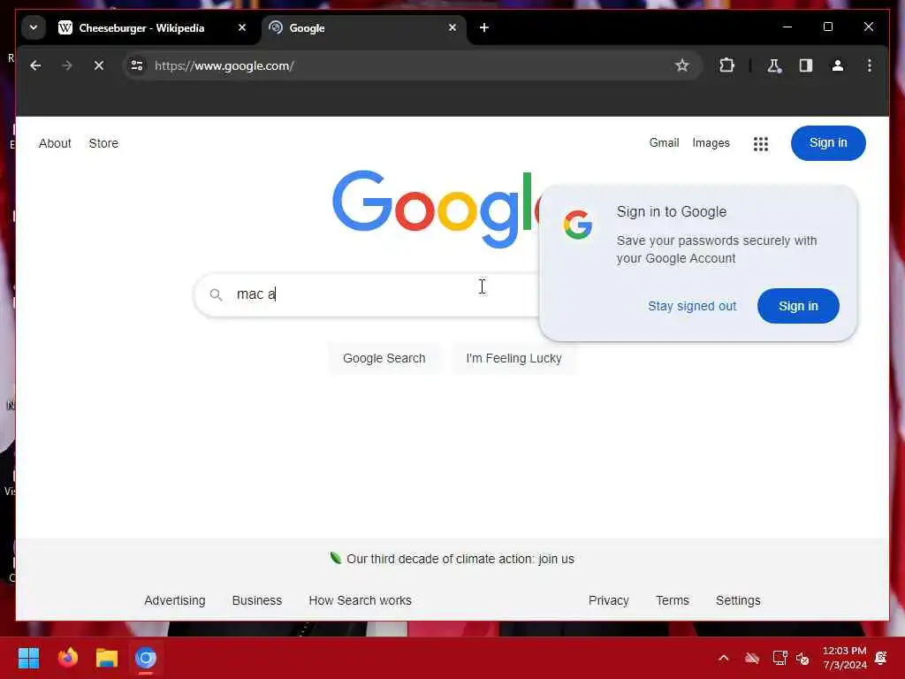Viewport: 905px width, 679px height.
Task: Click Stay signed out in popup
Action: [692, 306]
